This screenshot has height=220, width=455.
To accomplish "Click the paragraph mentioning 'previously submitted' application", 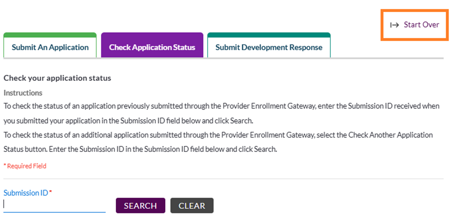I will [221, 114].
